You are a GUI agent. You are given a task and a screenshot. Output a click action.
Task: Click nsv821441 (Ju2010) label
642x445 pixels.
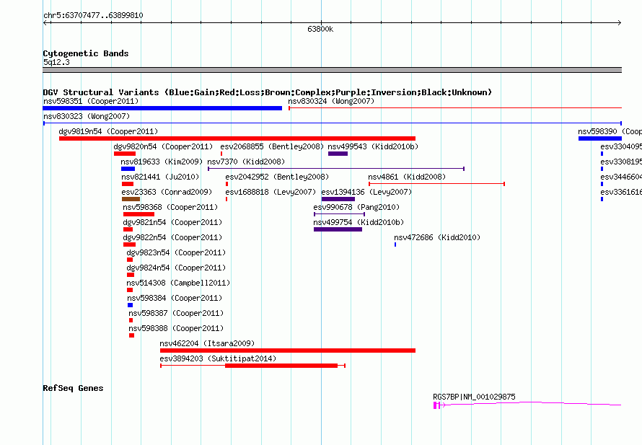pyautogui.click(x=160, y=177)
